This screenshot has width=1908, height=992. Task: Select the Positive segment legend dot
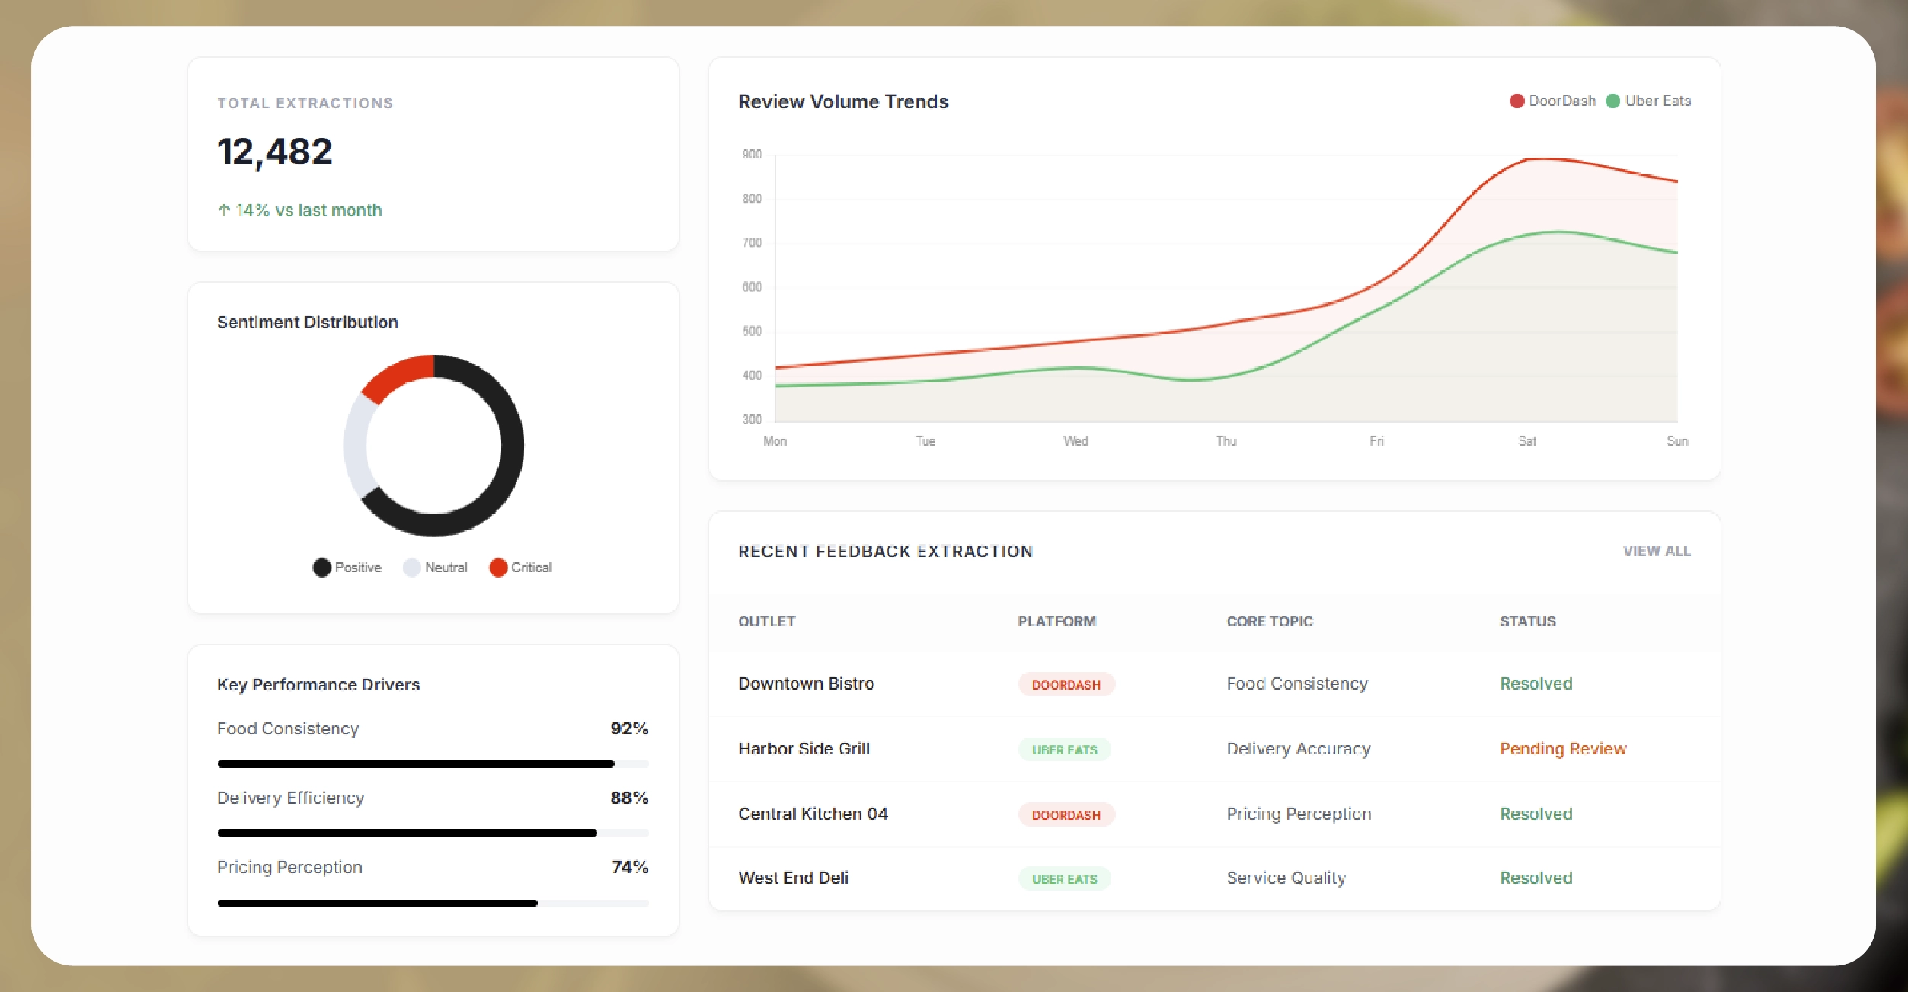pyautogui.click(x=322, y=567)
